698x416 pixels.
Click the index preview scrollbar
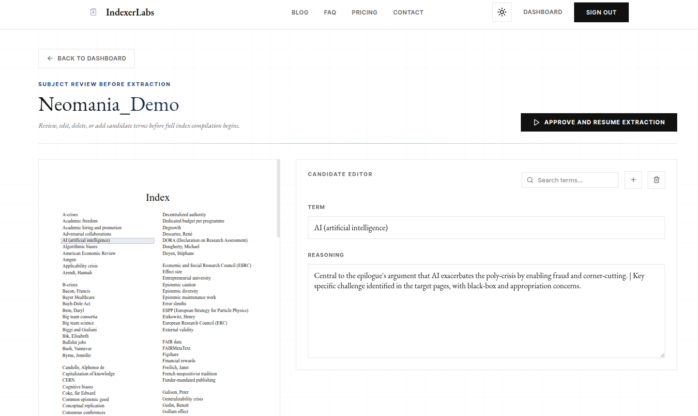tap(278, 198)
